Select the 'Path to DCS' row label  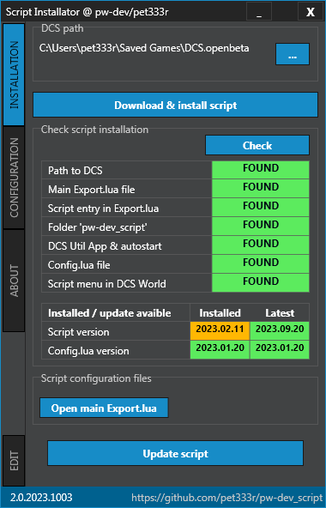75,171
